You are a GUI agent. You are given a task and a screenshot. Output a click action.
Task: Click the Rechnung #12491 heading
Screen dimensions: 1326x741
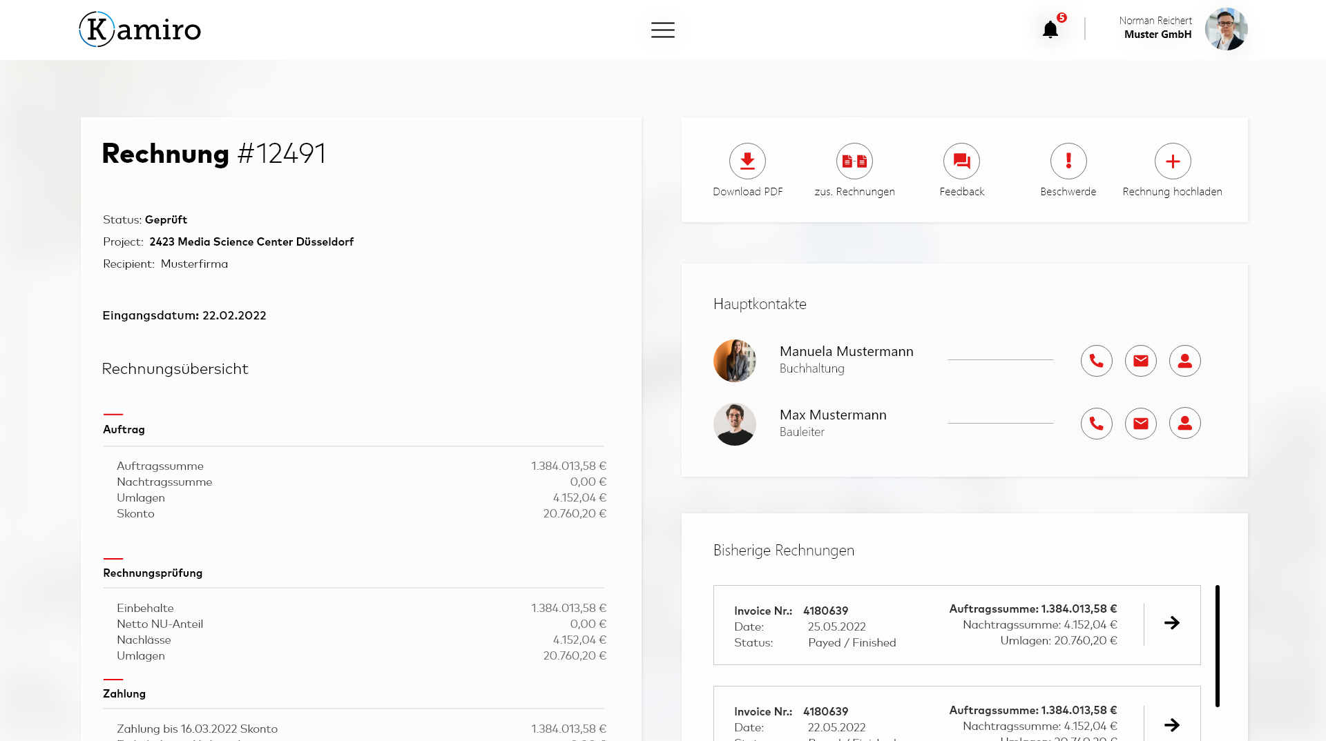click(x=214, y=153)
